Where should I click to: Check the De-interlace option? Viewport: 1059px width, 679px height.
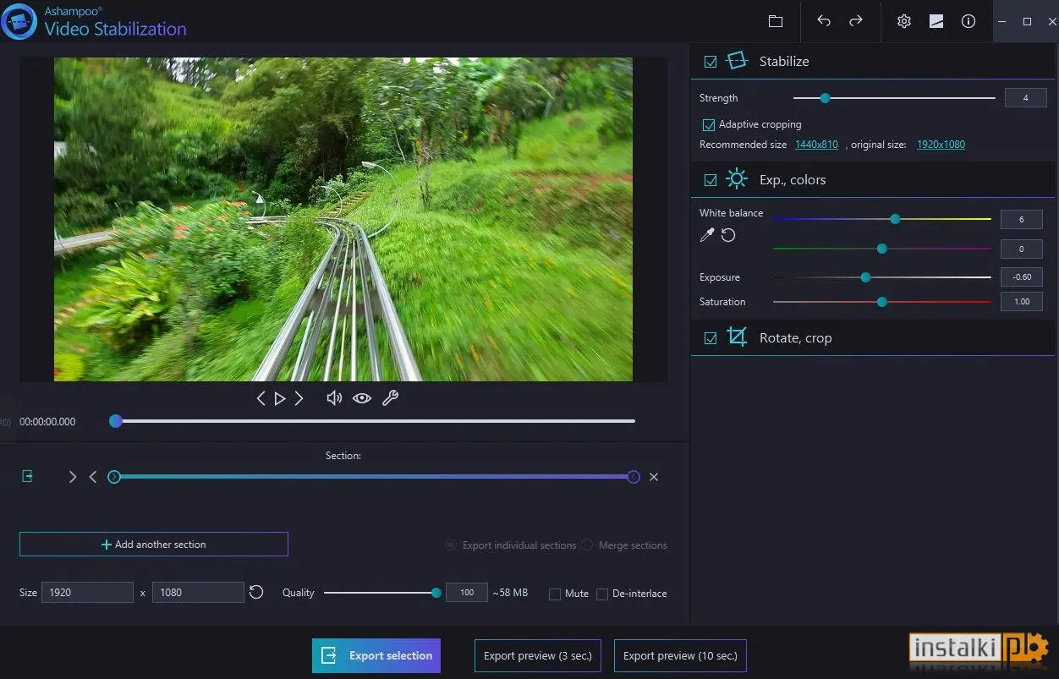(x=602, y=594)
